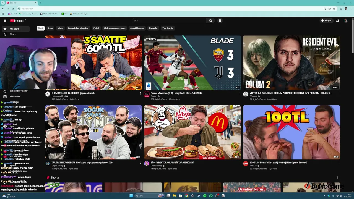
Task: Select the Oyun filter chip
Action: point(50,28)
